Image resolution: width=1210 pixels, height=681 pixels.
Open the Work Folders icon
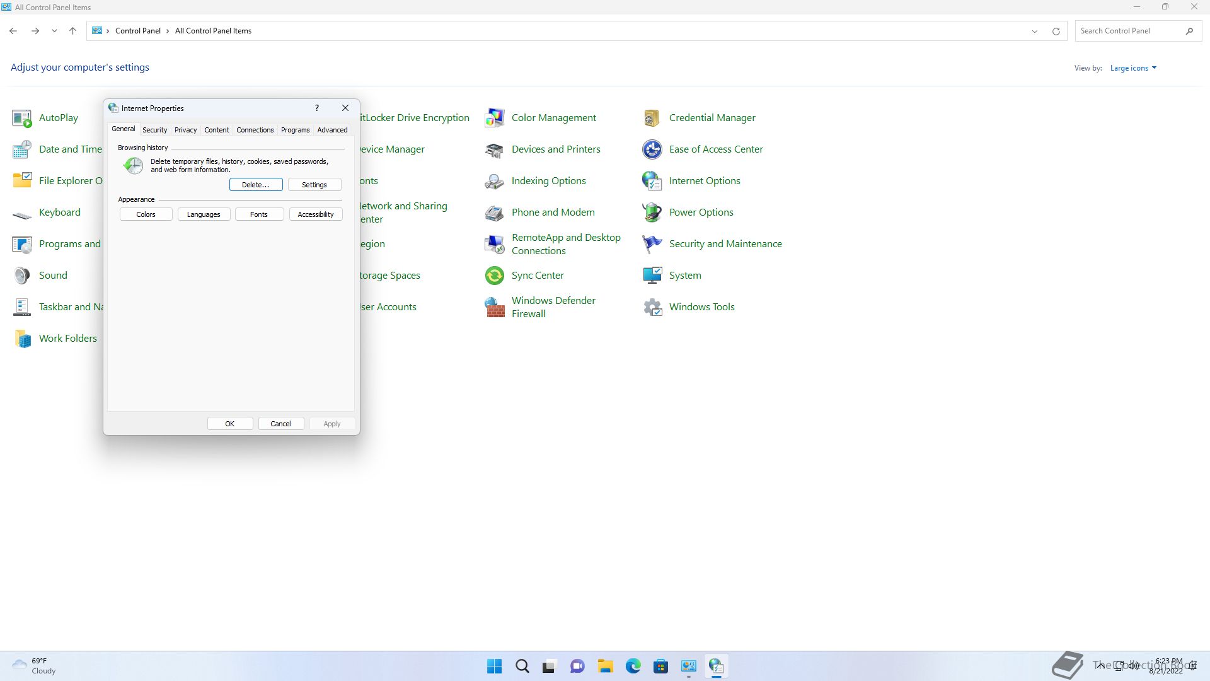22,339
